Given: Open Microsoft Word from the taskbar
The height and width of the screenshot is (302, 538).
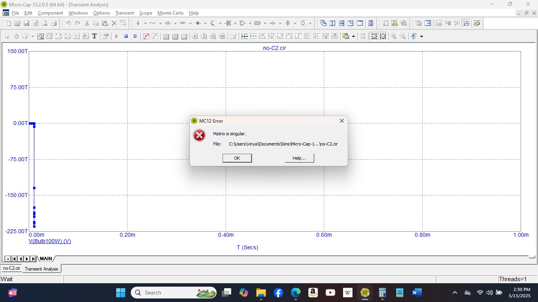Looking at the screenshot, I should coord(416,293).
